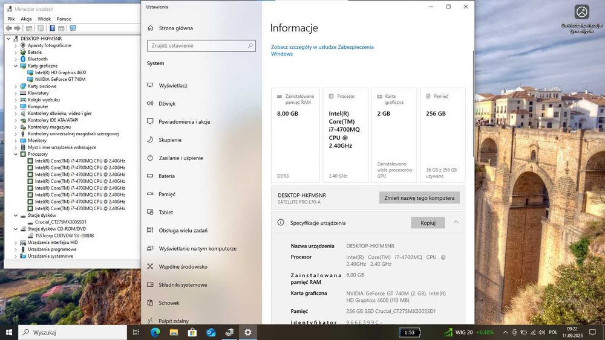Collapse Specyfikacje urządzenia section chevron
605x340 pixels.
(x=456, y=222)
